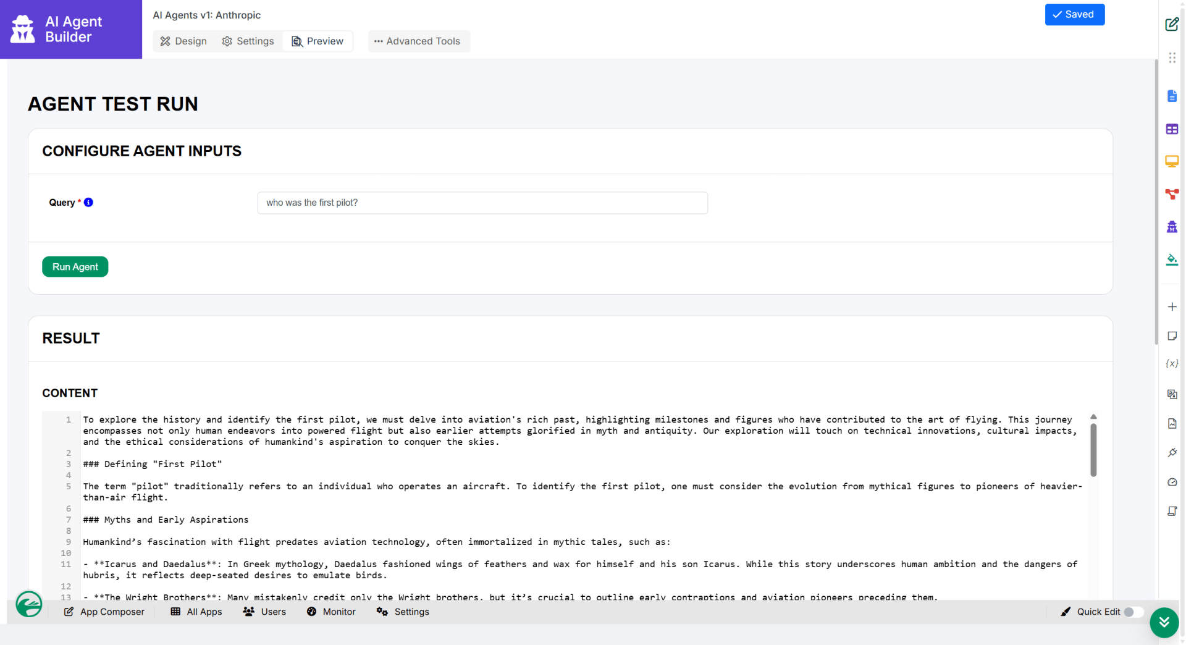Open the purple table icon in sidebar
Screen dimensions: 1186x645
tap(1171, 129)
